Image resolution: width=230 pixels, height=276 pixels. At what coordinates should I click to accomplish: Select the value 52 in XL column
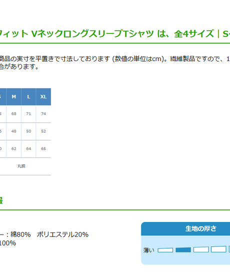pyautogui.click(x=43, y=131)
